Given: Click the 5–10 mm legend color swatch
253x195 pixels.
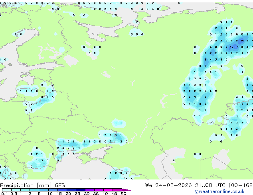Looking at the screenshot, I should 44,190.
